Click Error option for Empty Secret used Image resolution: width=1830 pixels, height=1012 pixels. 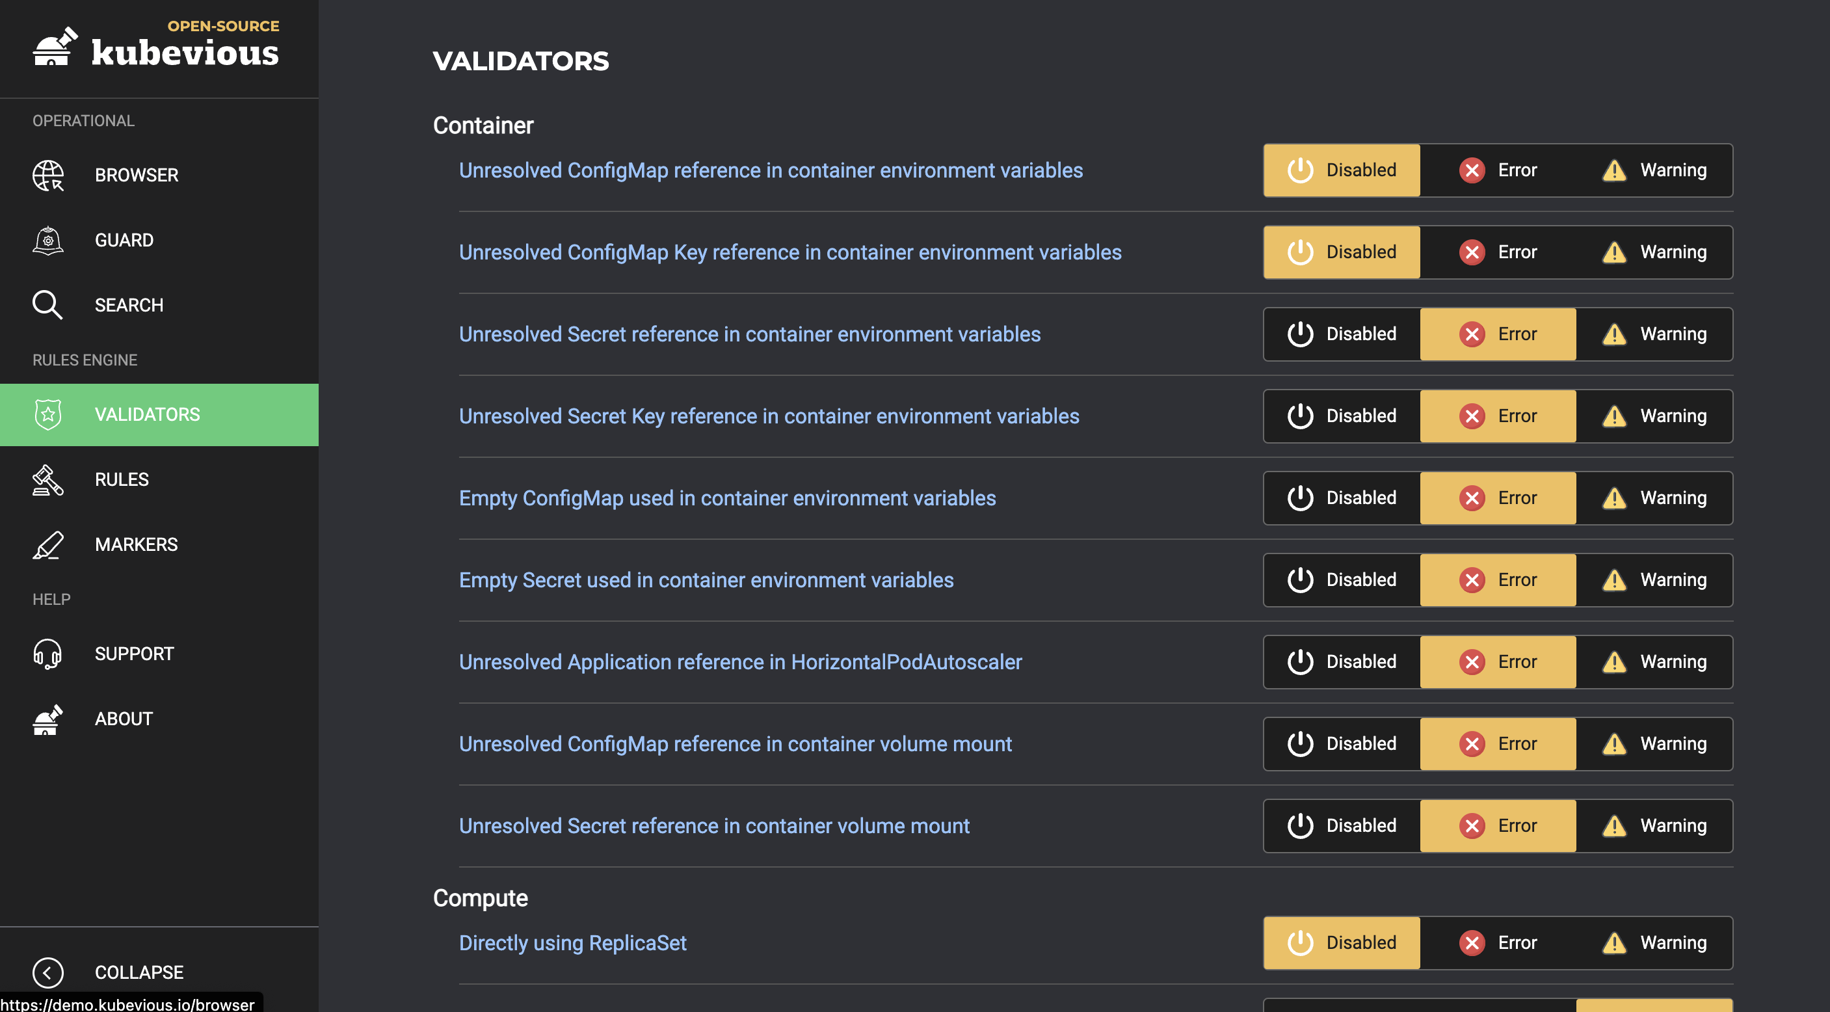1498,580
